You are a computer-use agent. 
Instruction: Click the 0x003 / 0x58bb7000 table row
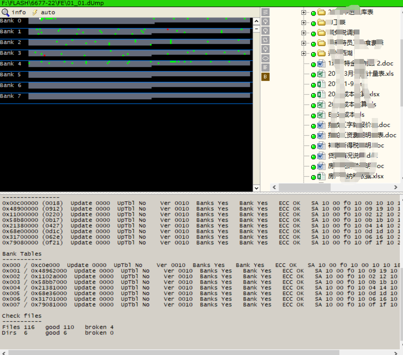[x=200, y=282]
